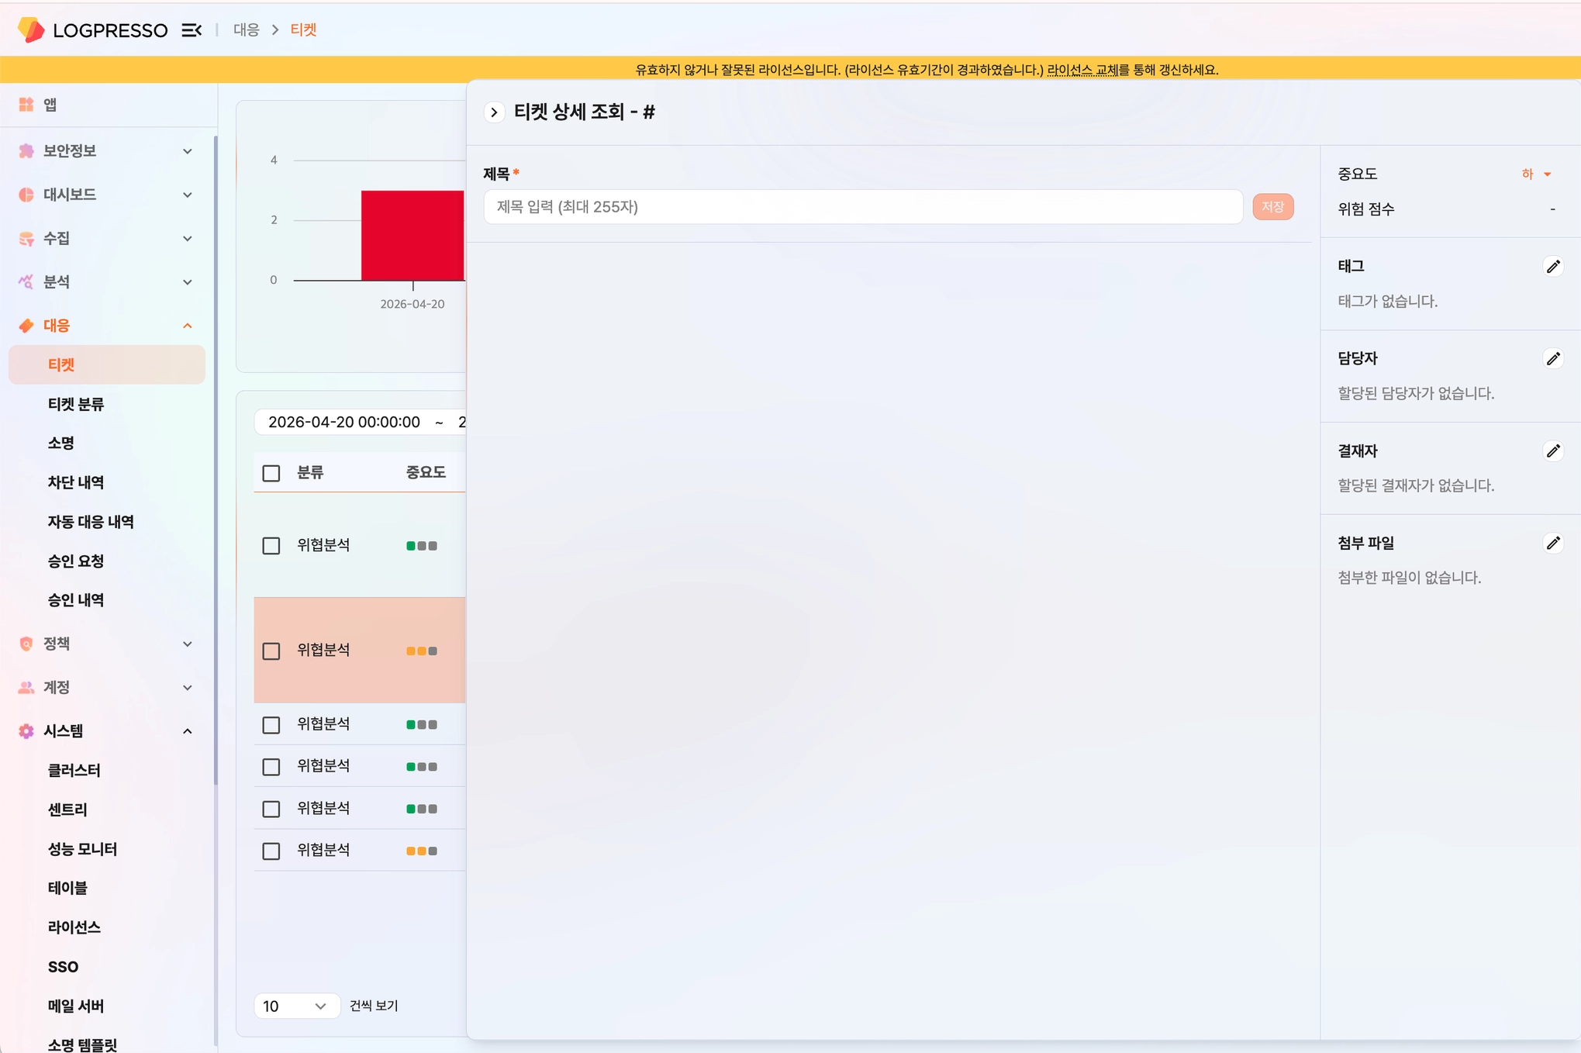Image resolution: width=1581 pixels, height=1053 pixels.
Task: Open 테이블 in sidebar
Action: pos(67,888)
